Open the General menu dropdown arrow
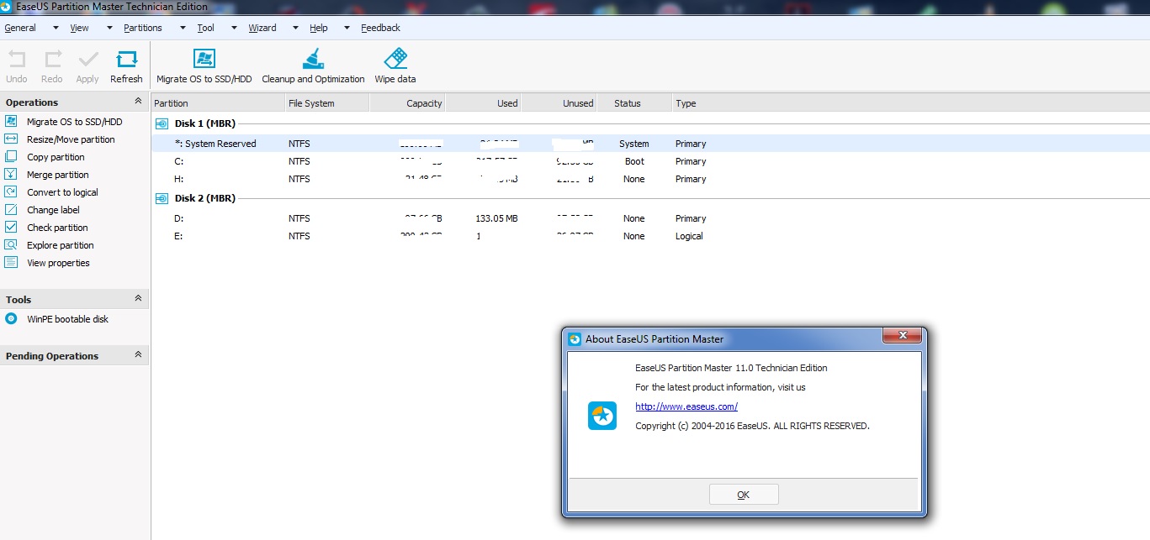 pyautogui.click(x=56, y=28)
